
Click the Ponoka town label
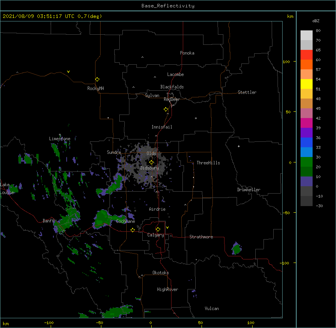(187, 53)
